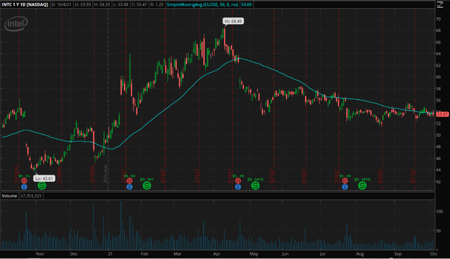
Task: Click the L: 53.08 low value
Action: [122, 5]
